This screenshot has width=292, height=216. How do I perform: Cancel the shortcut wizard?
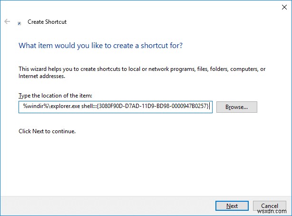click(270, 206)
